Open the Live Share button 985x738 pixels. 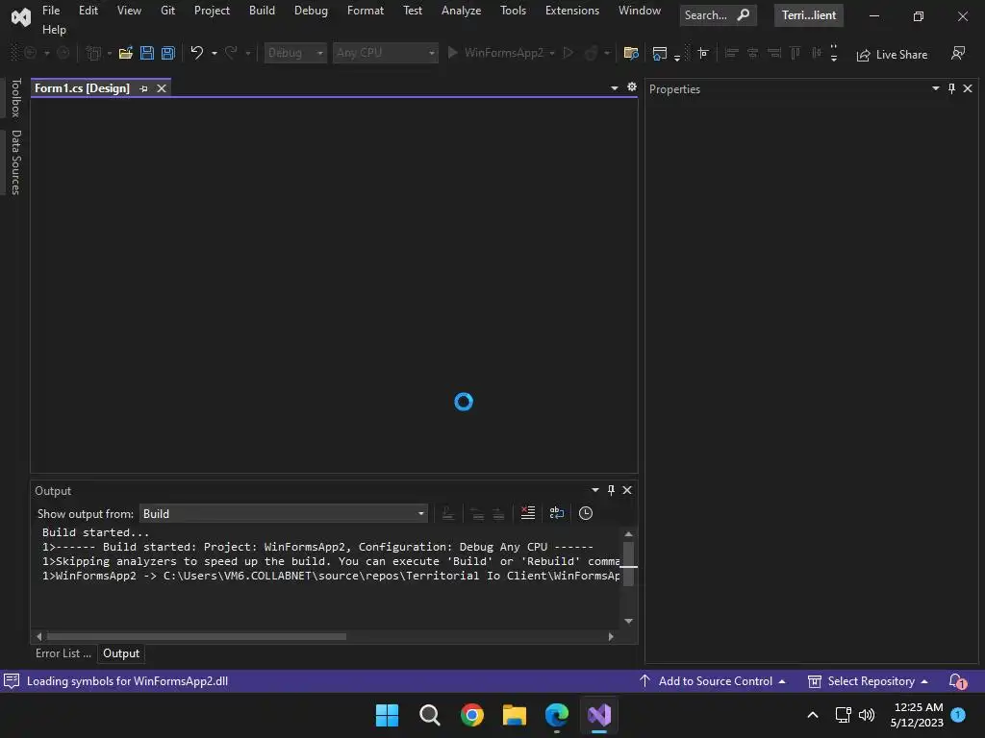point(892,55)
